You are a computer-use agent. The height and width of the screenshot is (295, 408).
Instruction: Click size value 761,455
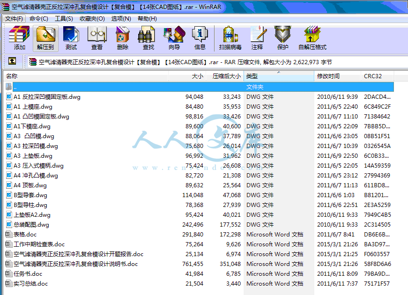pyautogui.click(x=193, y=264)
